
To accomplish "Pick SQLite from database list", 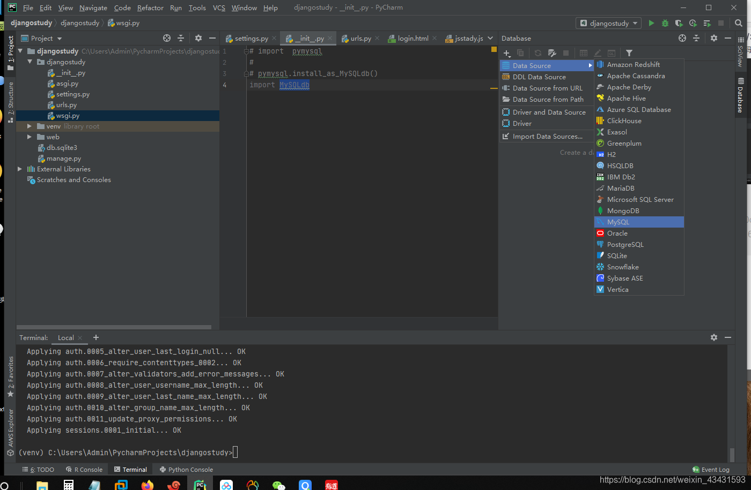I will pyautogui.click(x=639, y=255).
